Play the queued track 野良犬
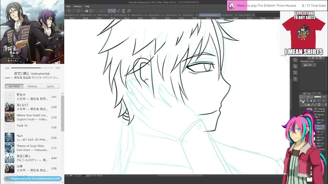328x184 pixels. [33, 97]
